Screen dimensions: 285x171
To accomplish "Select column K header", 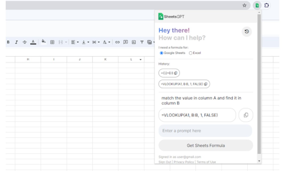I will coord(105,59).
